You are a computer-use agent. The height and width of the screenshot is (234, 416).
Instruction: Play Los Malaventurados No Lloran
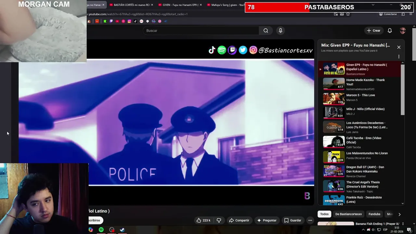pyautogui.click(x=361, y=157)
